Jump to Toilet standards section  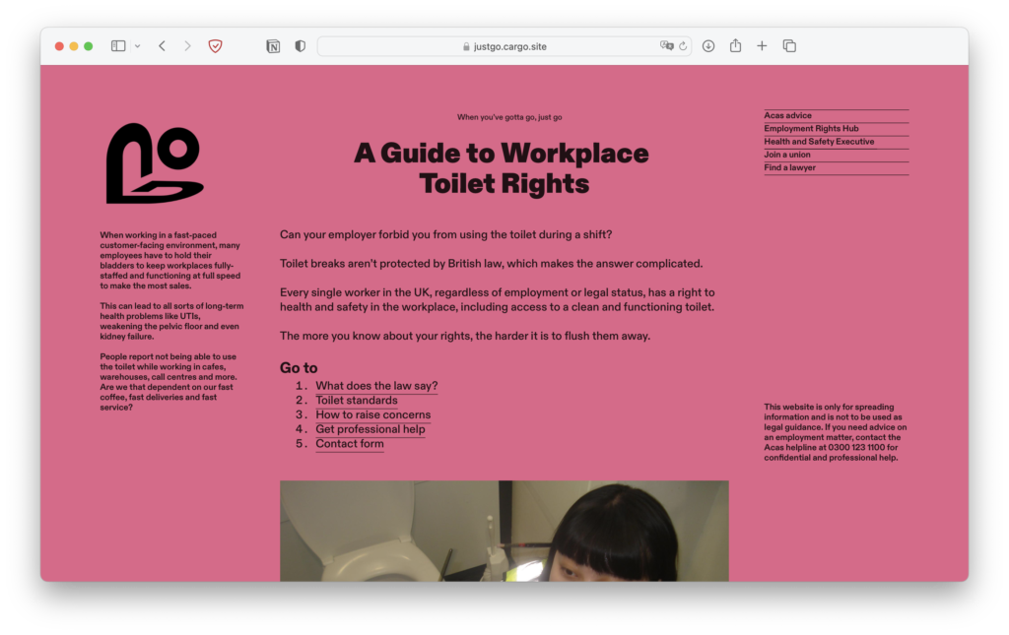[357, 401]
